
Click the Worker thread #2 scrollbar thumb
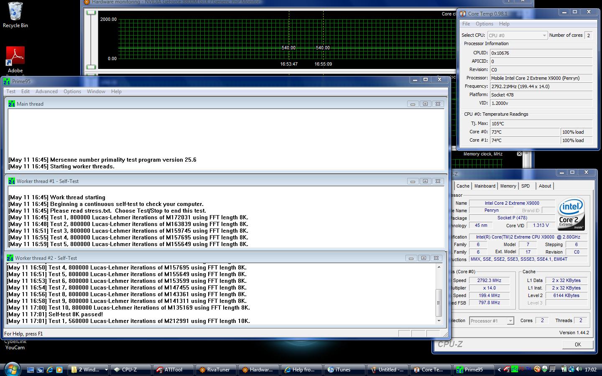[x=439, y=303]
